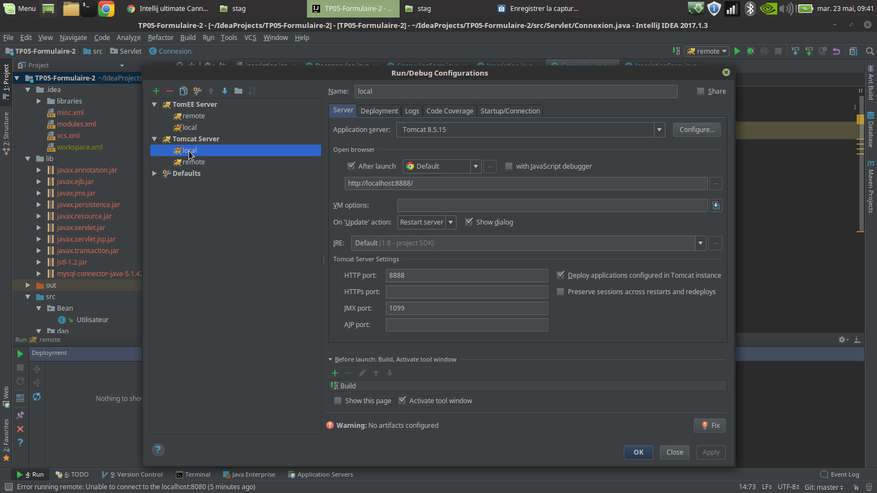Create a new configuration folder

pos(238,91)
